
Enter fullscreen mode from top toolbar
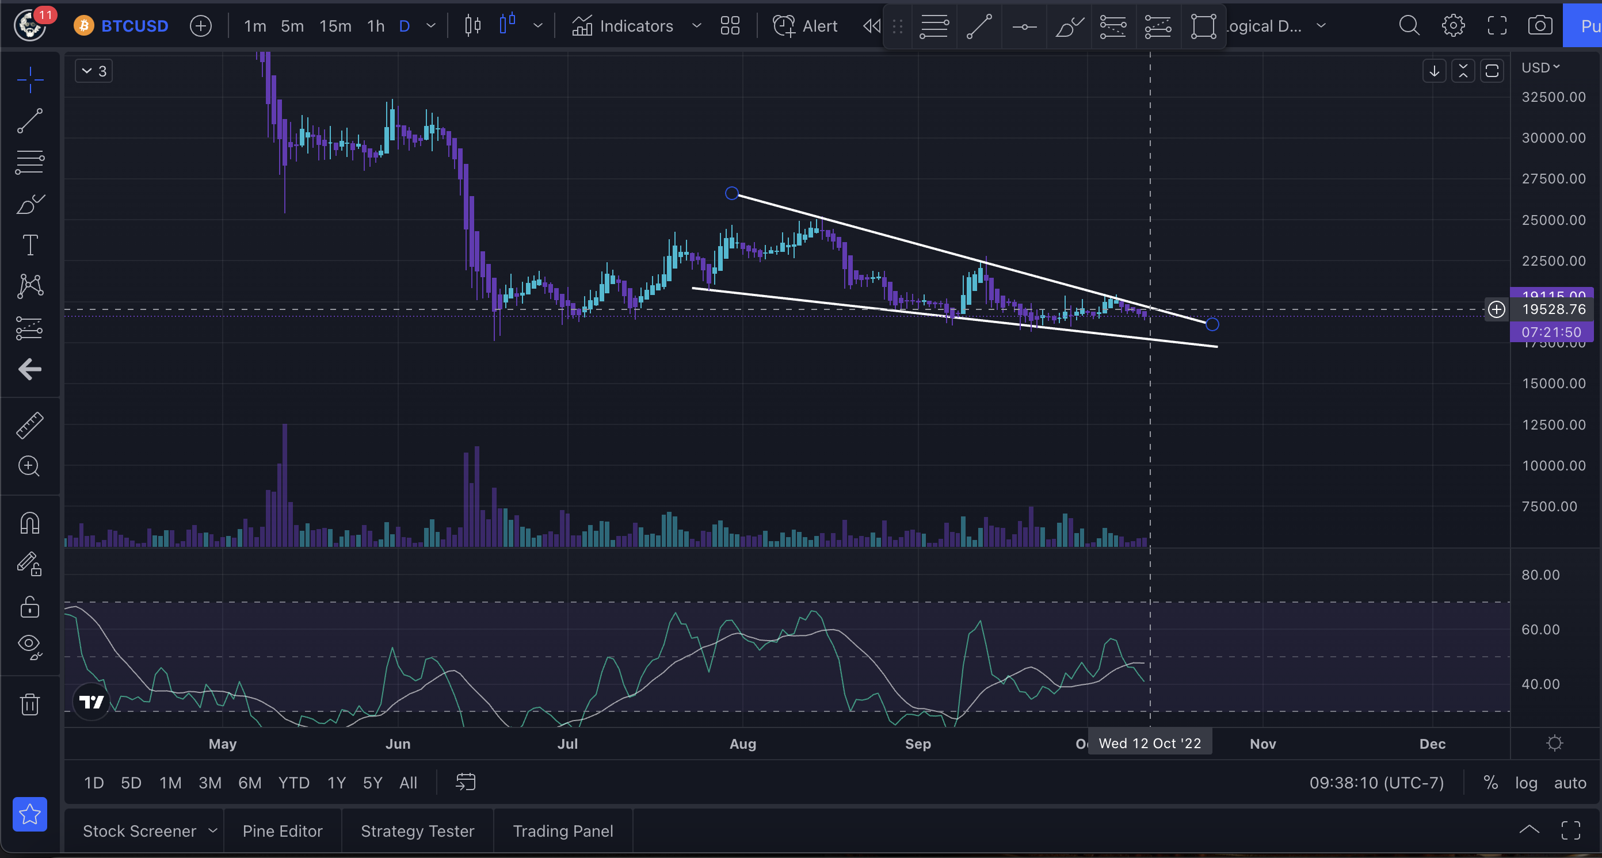[1497, 26]
